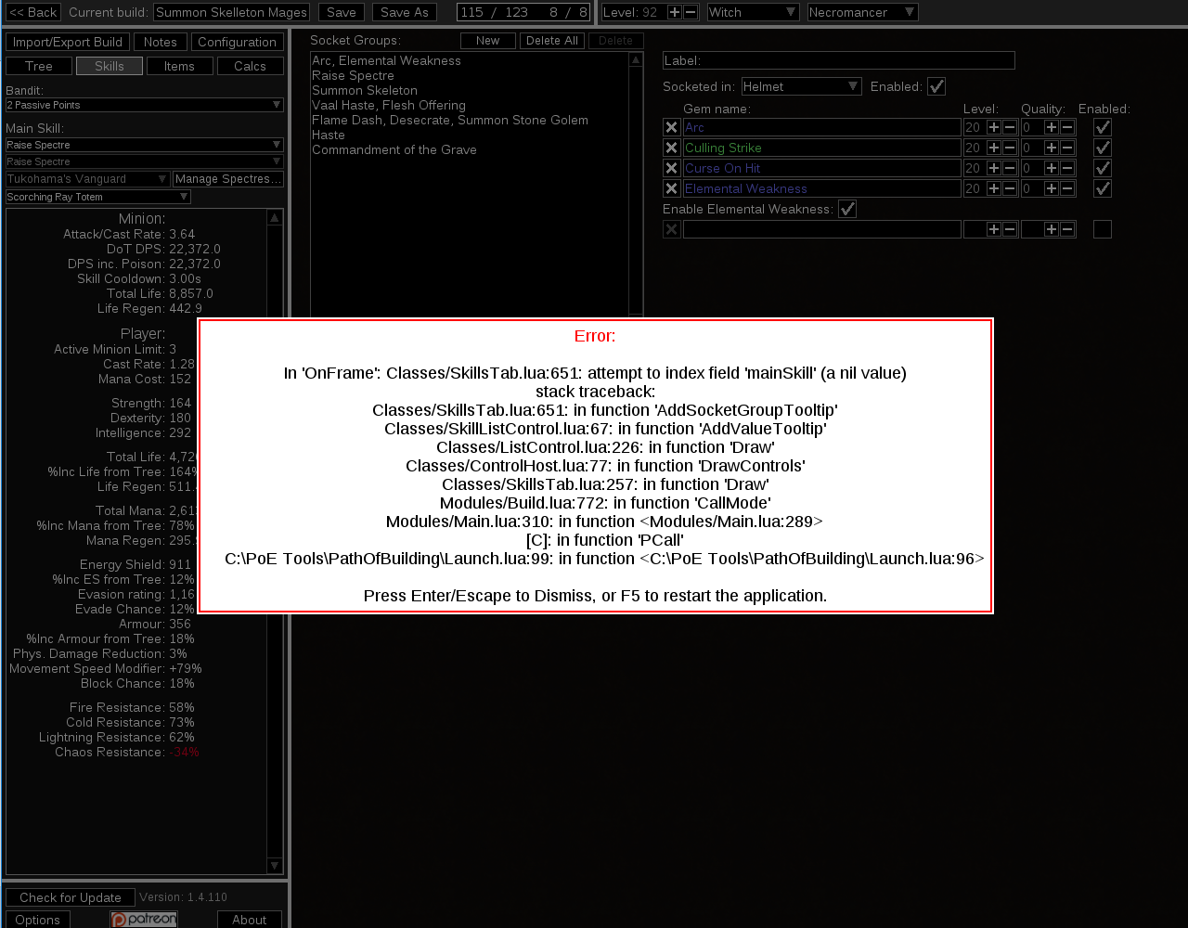Remove Curse On Hit using the X icon

tap(671, 168)
